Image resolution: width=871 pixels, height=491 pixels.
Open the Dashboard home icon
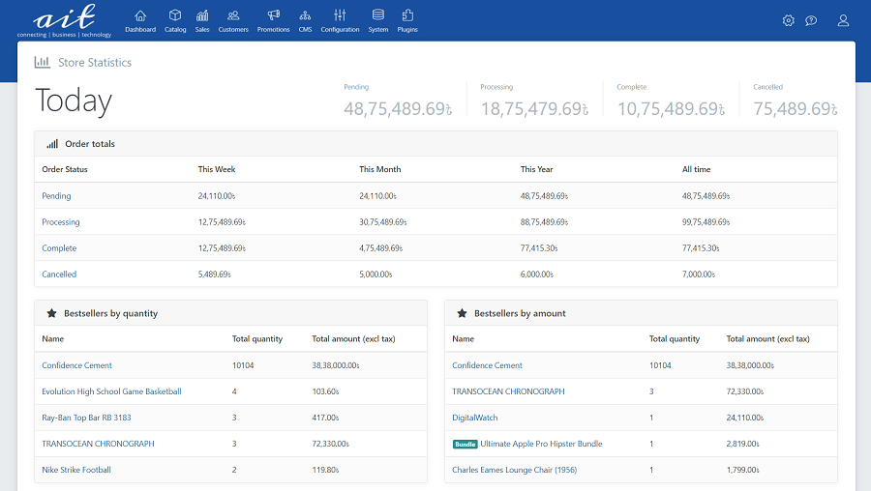(x=140, y=15)
